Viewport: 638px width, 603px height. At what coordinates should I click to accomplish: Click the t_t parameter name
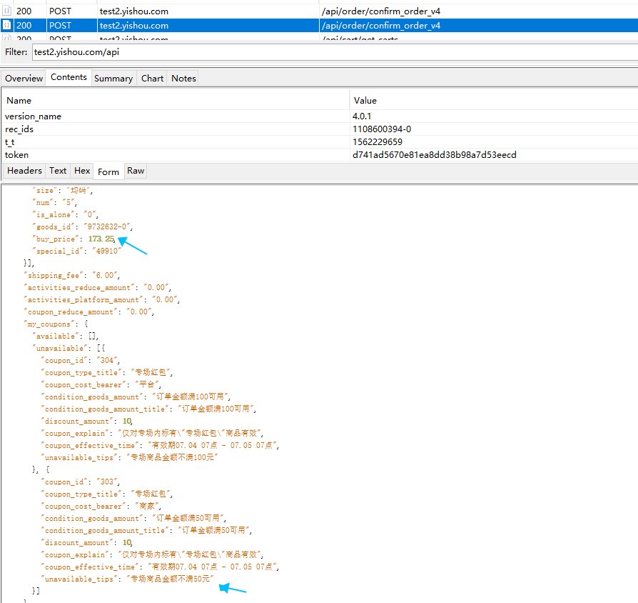coord(10,142)
